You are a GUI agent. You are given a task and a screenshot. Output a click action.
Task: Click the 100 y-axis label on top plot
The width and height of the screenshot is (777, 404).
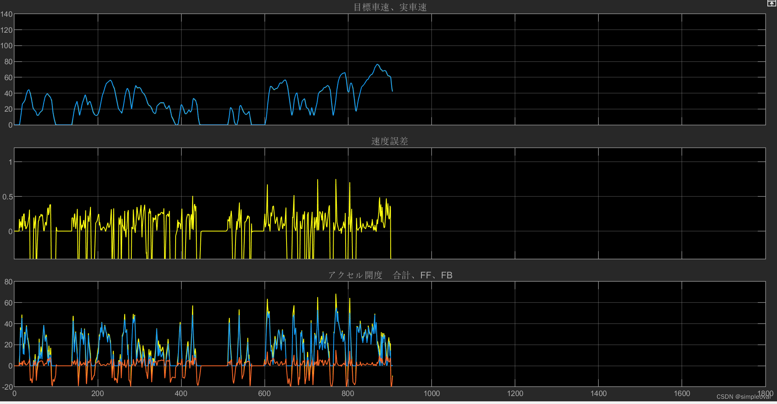click(6, 46)
